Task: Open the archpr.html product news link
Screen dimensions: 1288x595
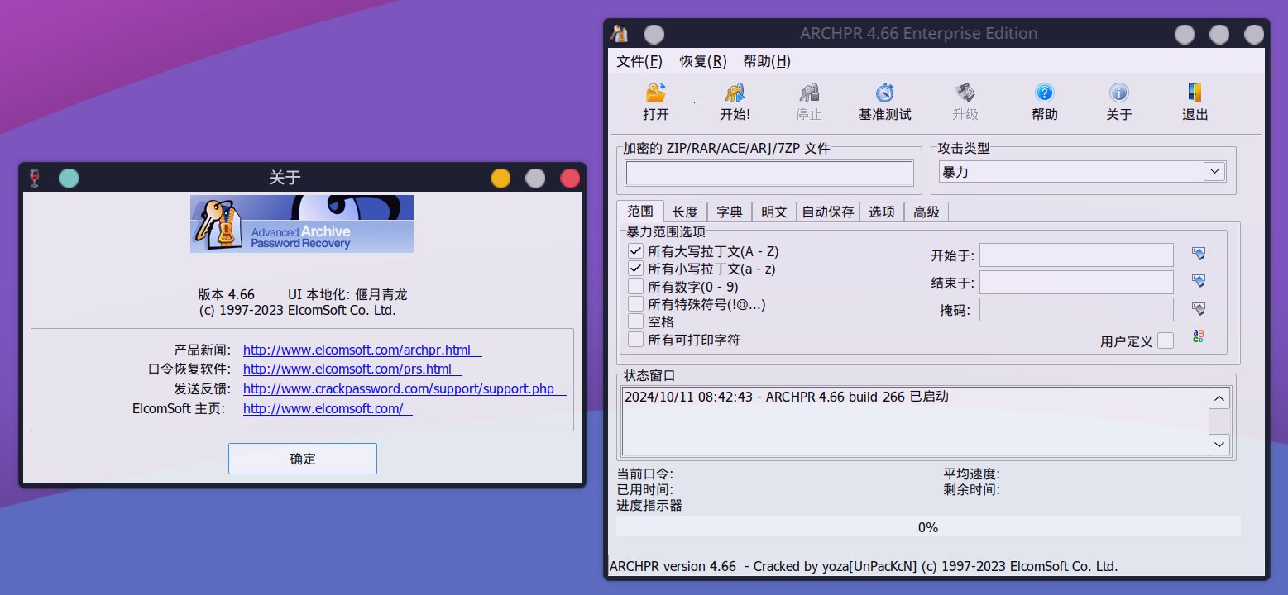Action: tap(362, 350)
